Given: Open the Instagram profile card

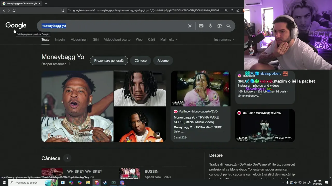Looking at the screenshot, I should [265, 87].
